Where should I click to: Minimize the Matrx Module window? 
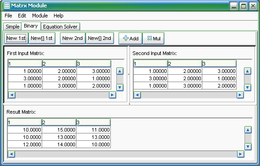[234, 6]
